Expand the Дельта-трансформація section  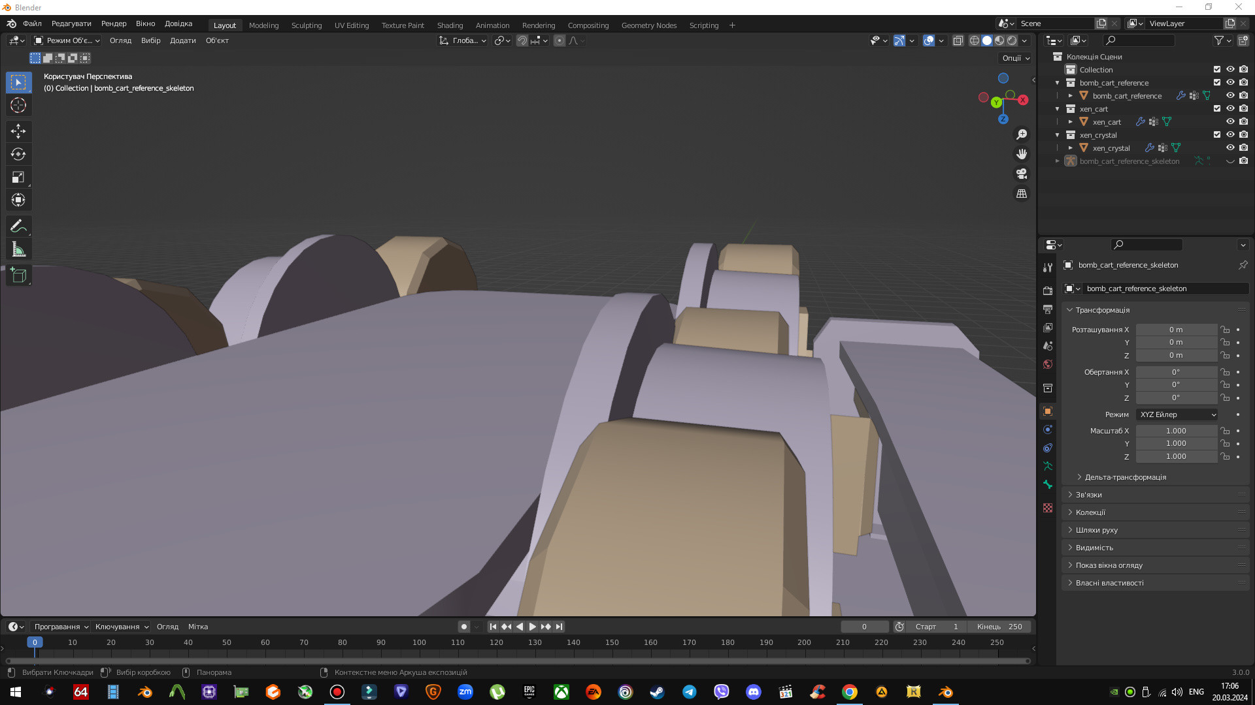click(x=1125, y=477)
